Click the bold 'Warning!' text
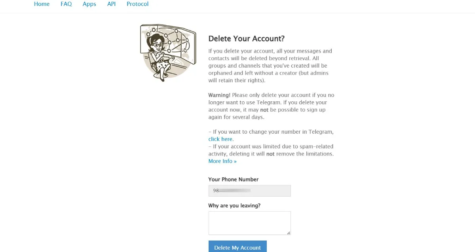The height and width of the screenshot is (252, 475). [219, 95]
